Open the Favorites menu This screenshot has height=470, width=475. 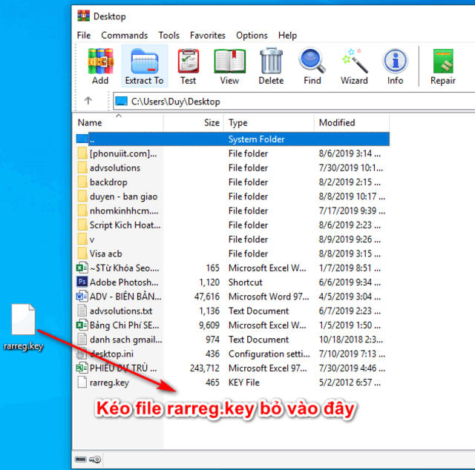tap(208, 36)
